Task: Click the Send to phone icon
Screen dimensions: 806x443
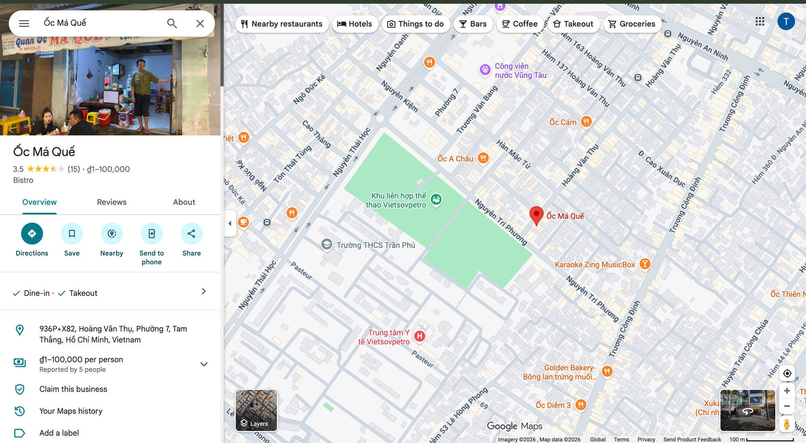Action: (152, 233)
